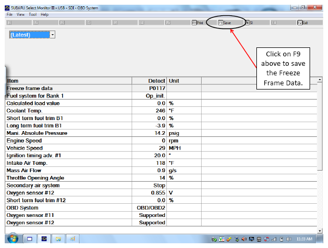Click the F10 SI units toolbar button

pos(249,23)
